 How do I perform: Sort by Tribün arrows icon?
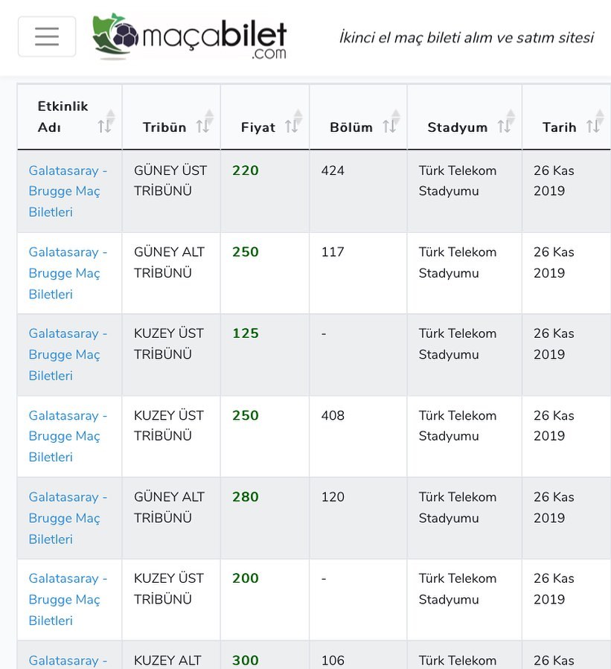click(x=205, y=121)
